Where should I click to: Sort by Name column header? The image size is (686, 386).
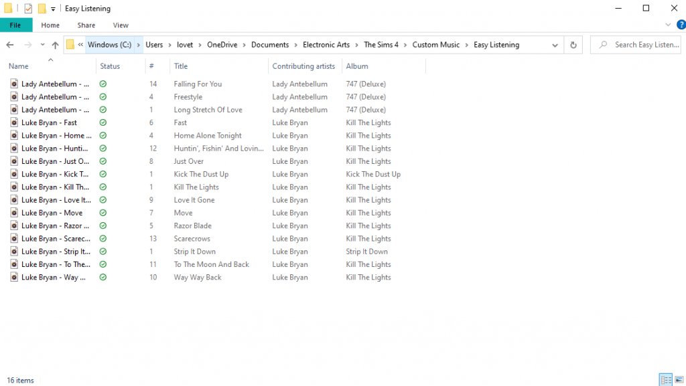click(x=18, y=66)
